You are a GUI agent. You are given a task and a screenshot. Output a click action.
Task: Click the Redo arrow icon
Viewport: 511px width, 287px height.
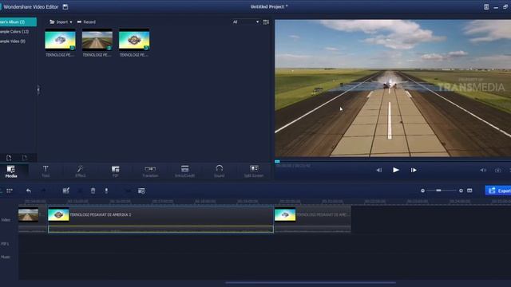(x=43, y=191)
